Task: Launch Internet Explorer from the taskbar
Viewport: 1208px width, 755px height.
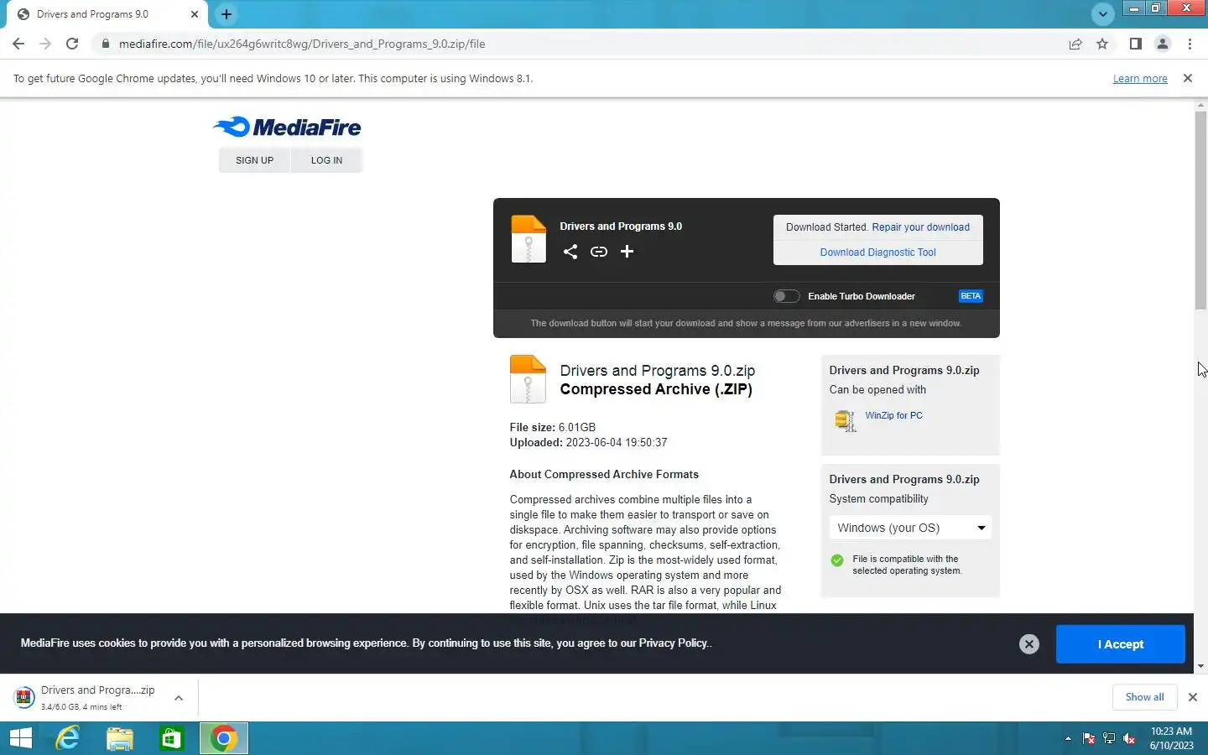Action: pos(67,738)
